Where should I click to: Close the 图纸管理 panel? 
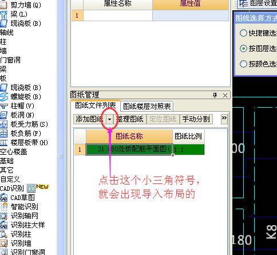(x=225, y=95)
